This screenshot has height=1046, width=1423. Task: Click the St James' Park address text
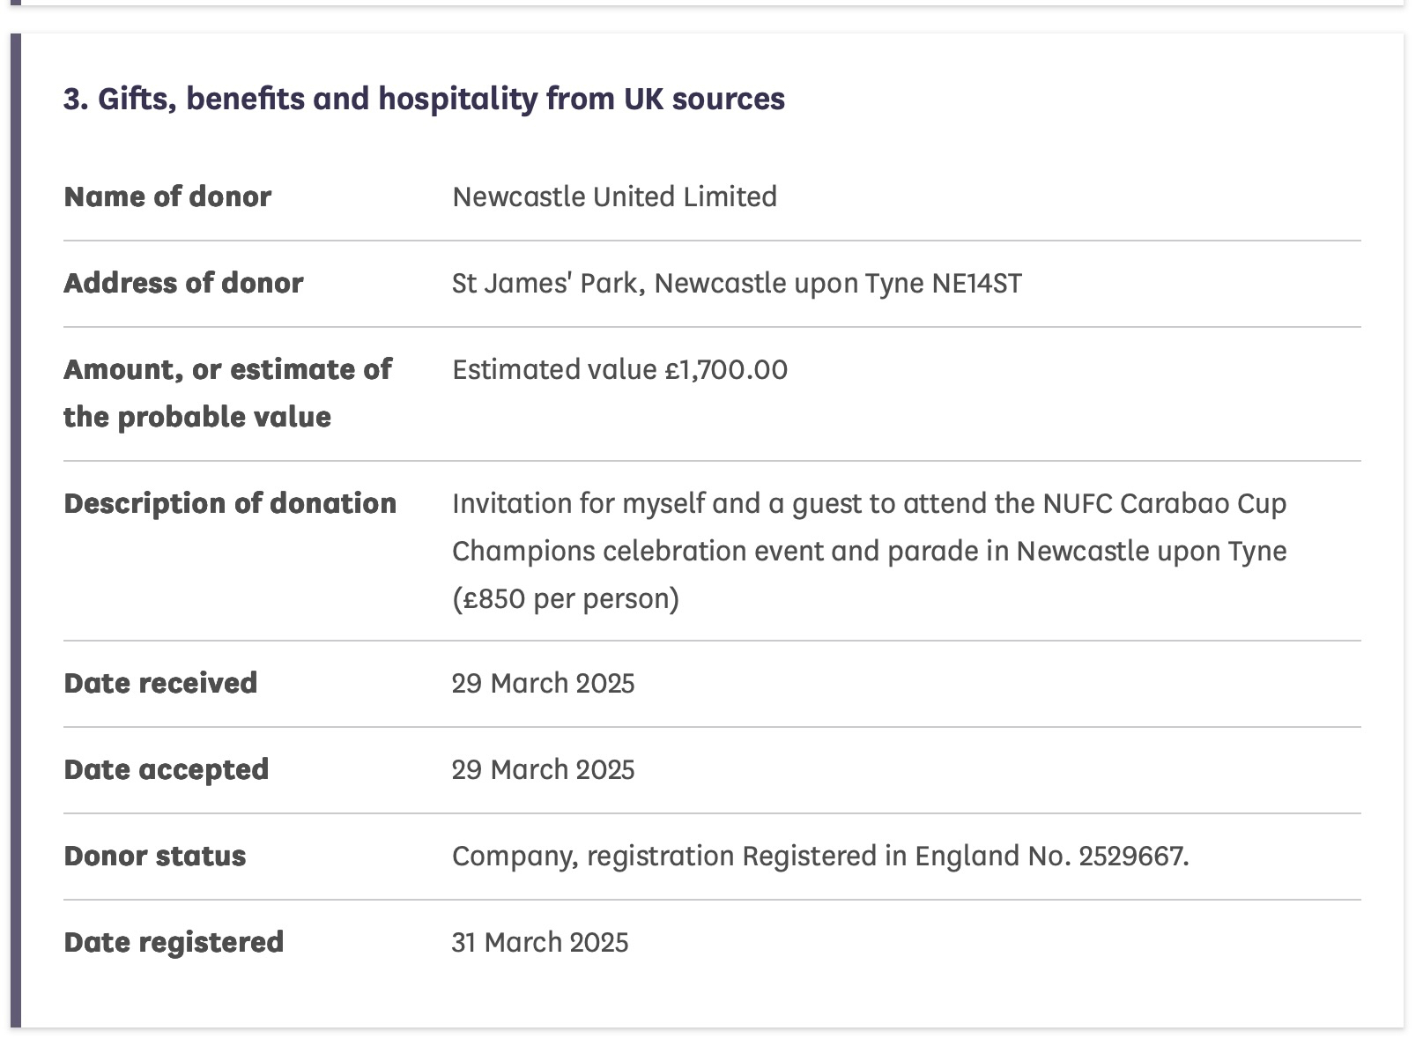click(737, 283)
